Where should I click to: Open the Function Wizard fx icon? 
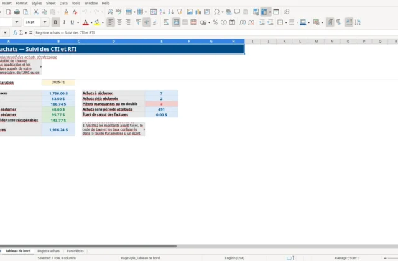(15, 32)
